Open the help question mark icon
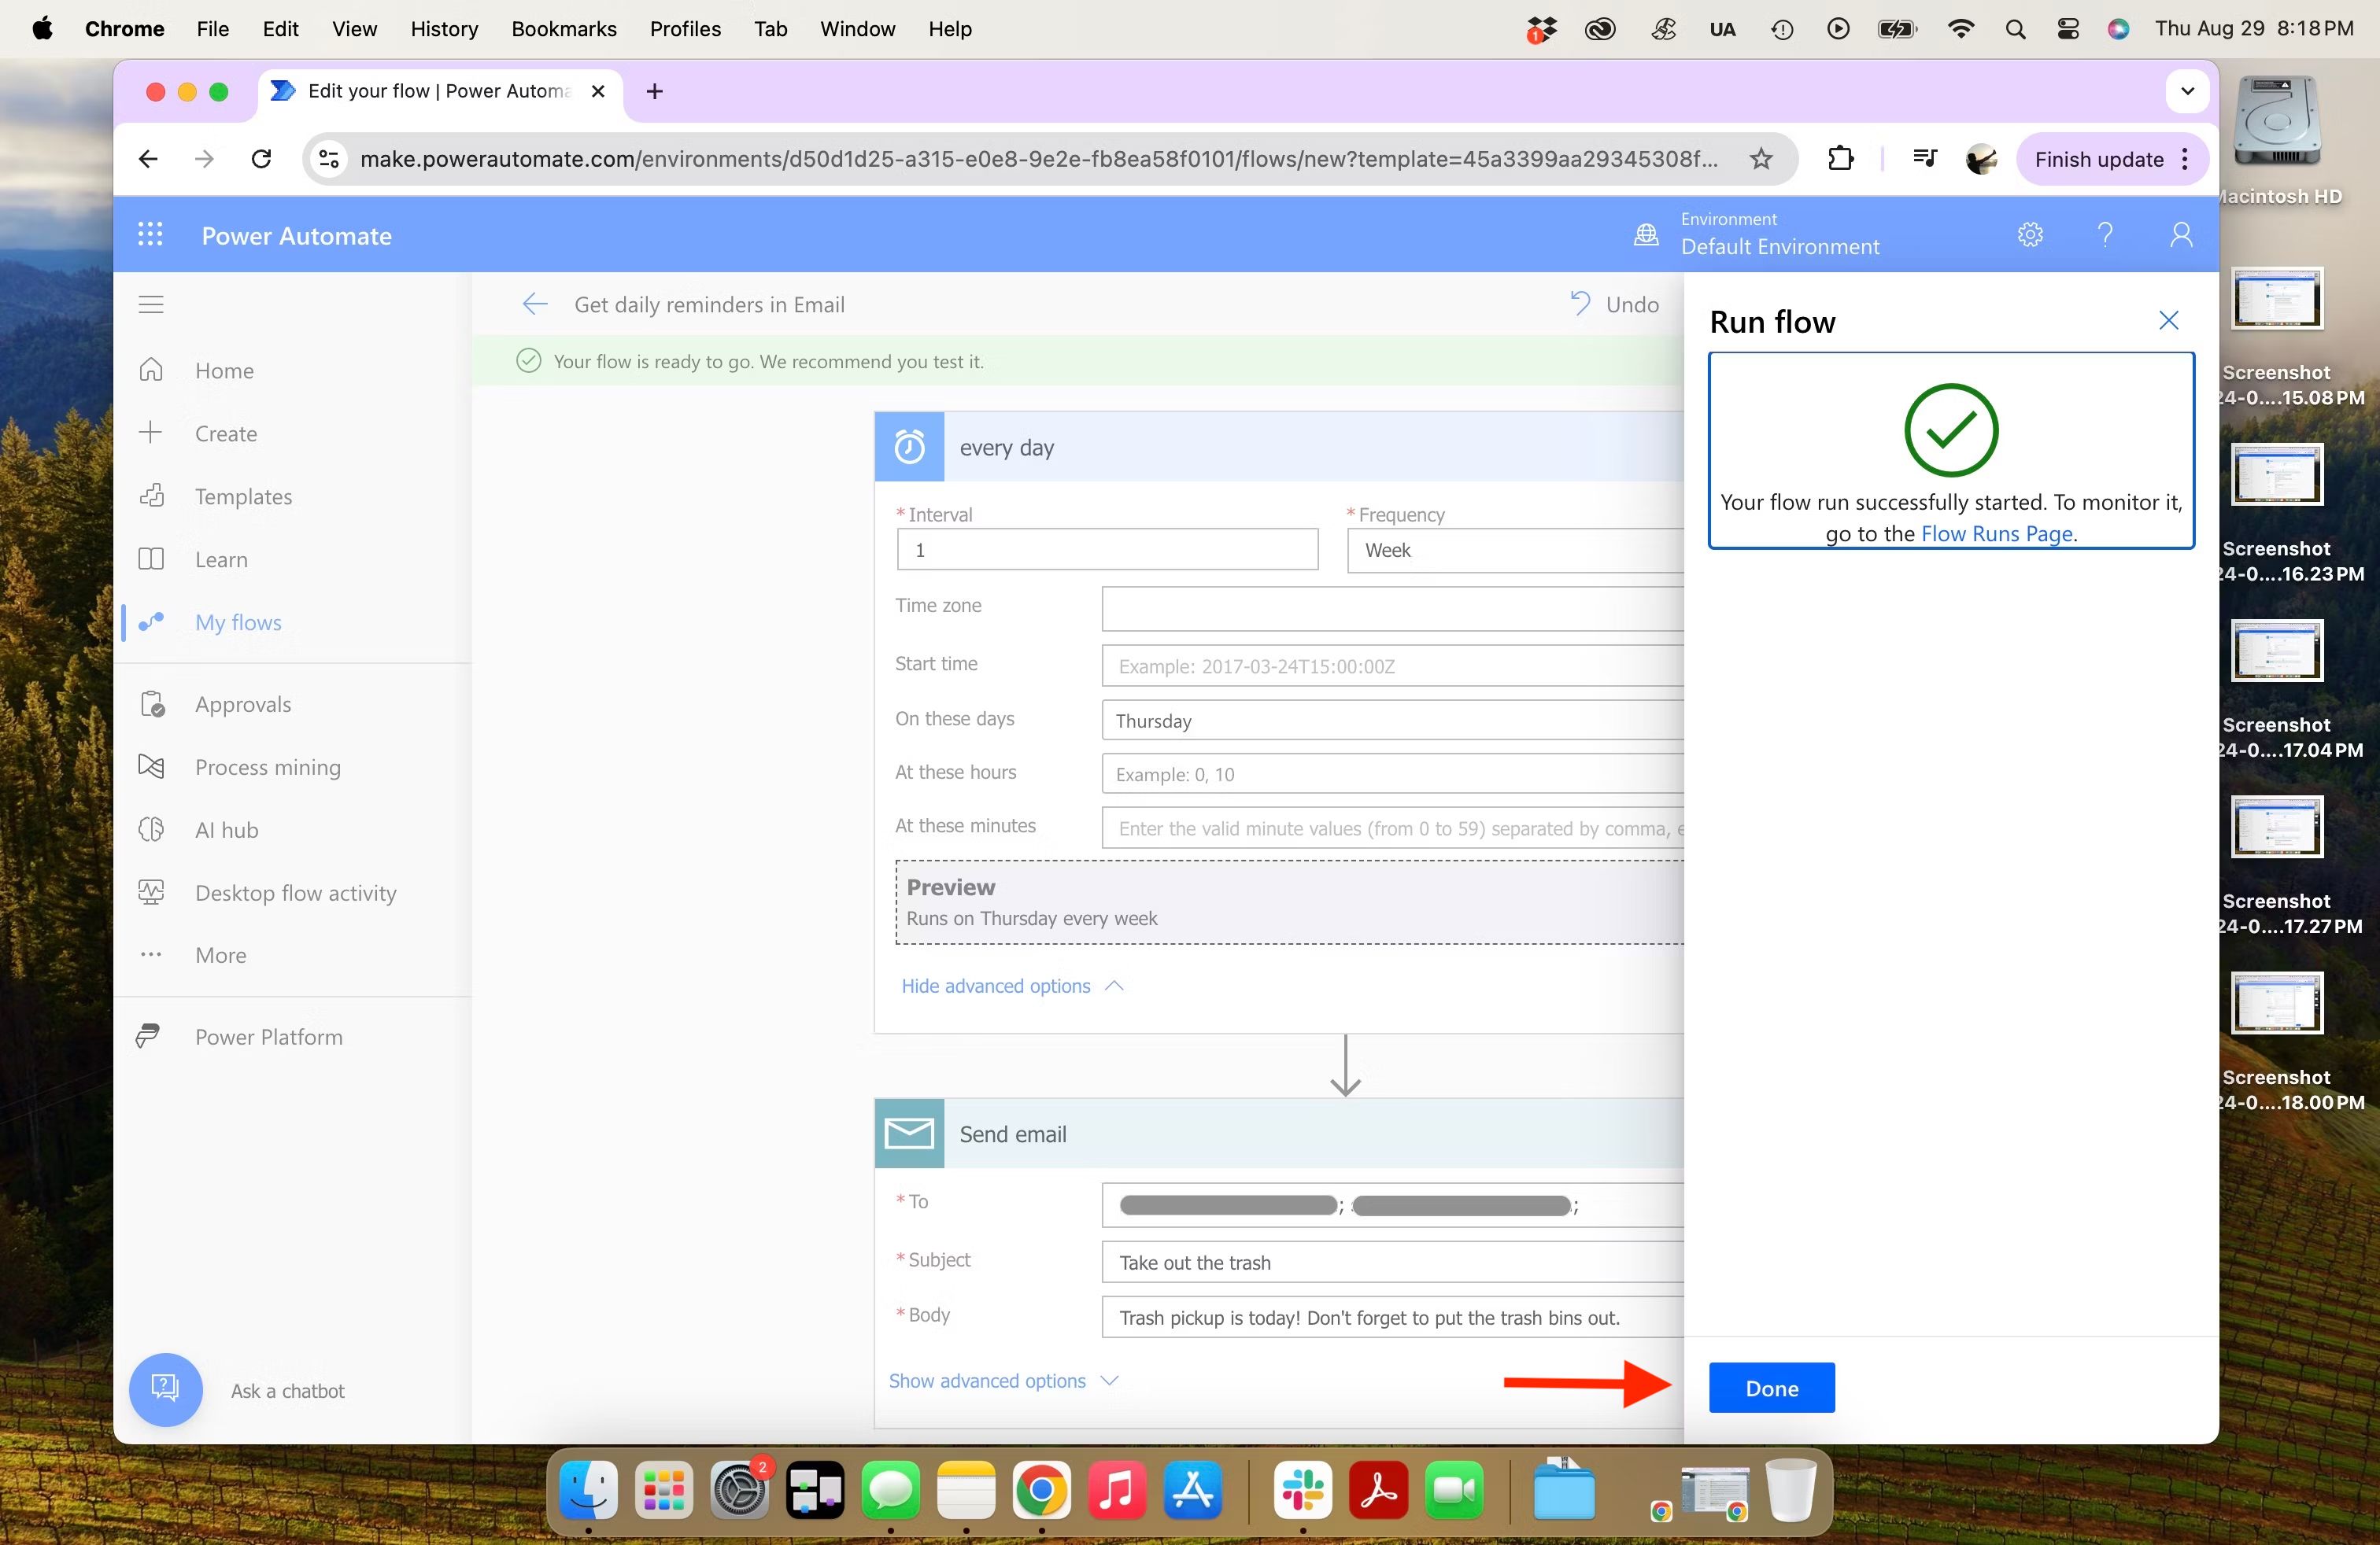Screen dimensions: 2380x1545 [x=2105, y=235]
